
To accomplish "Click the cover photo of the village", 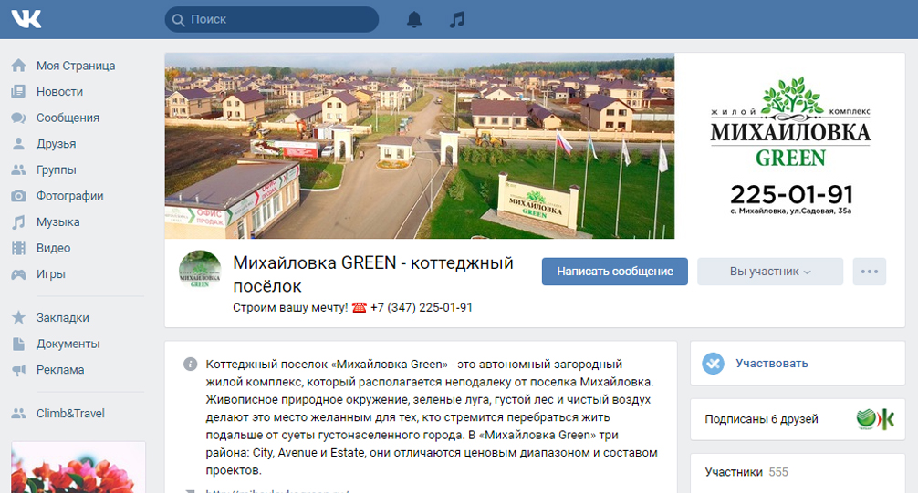I will click(419, 146).
